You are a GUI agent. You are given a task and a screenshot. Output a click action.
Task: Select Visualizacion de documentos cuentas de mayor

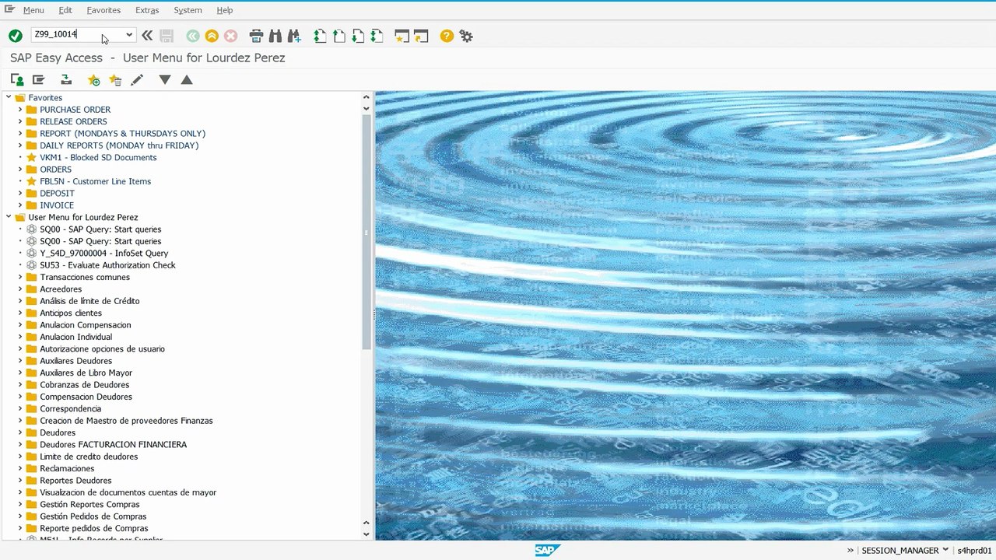(x=128, y=492)
